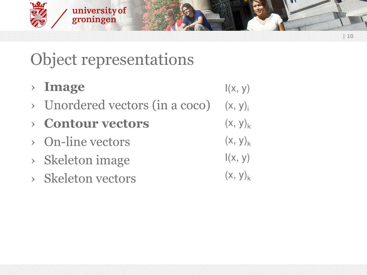Click the woman in white in the header photo
Viewport: 367px width, 275px height.
click(x=266, y=15)
